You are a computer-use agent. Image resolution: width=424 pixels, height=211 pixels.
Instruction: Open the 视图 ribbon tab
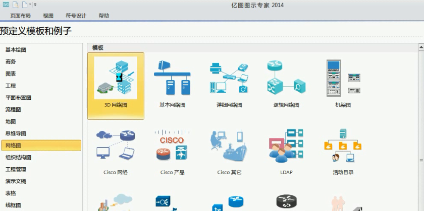click(48, 16)
